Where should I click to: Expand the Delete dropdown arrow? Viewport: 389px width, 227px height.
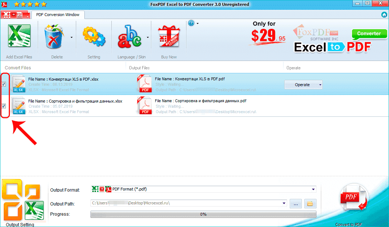(x=71, y=38)
